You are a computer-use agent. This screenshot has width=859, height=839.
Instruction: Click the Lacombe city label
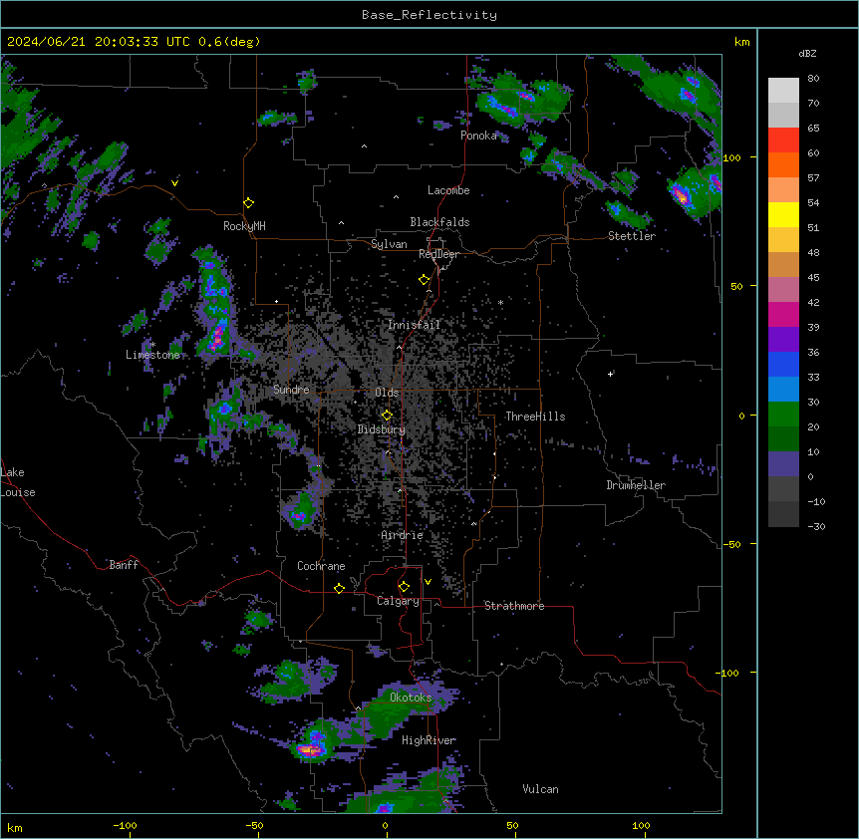(x=448, y=190)
